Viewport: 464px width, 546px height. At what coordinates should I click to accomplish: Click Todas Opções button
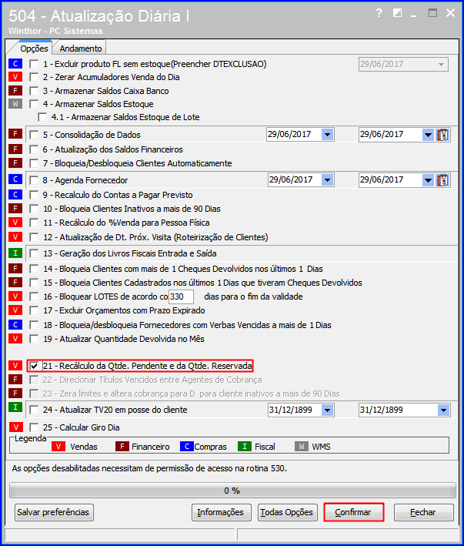287,512
